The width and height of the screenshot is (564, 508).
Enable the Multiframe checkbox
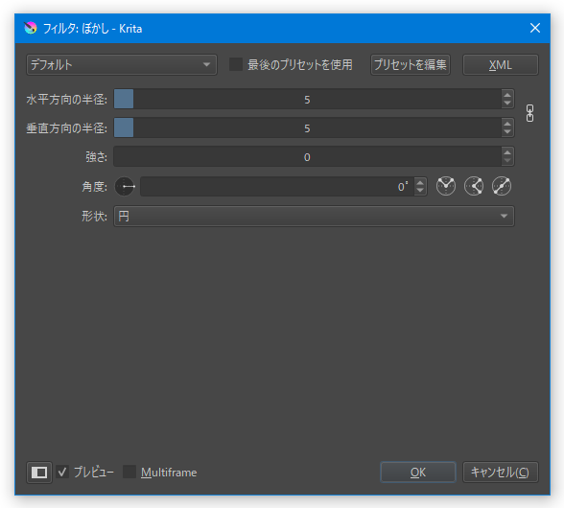129,472
